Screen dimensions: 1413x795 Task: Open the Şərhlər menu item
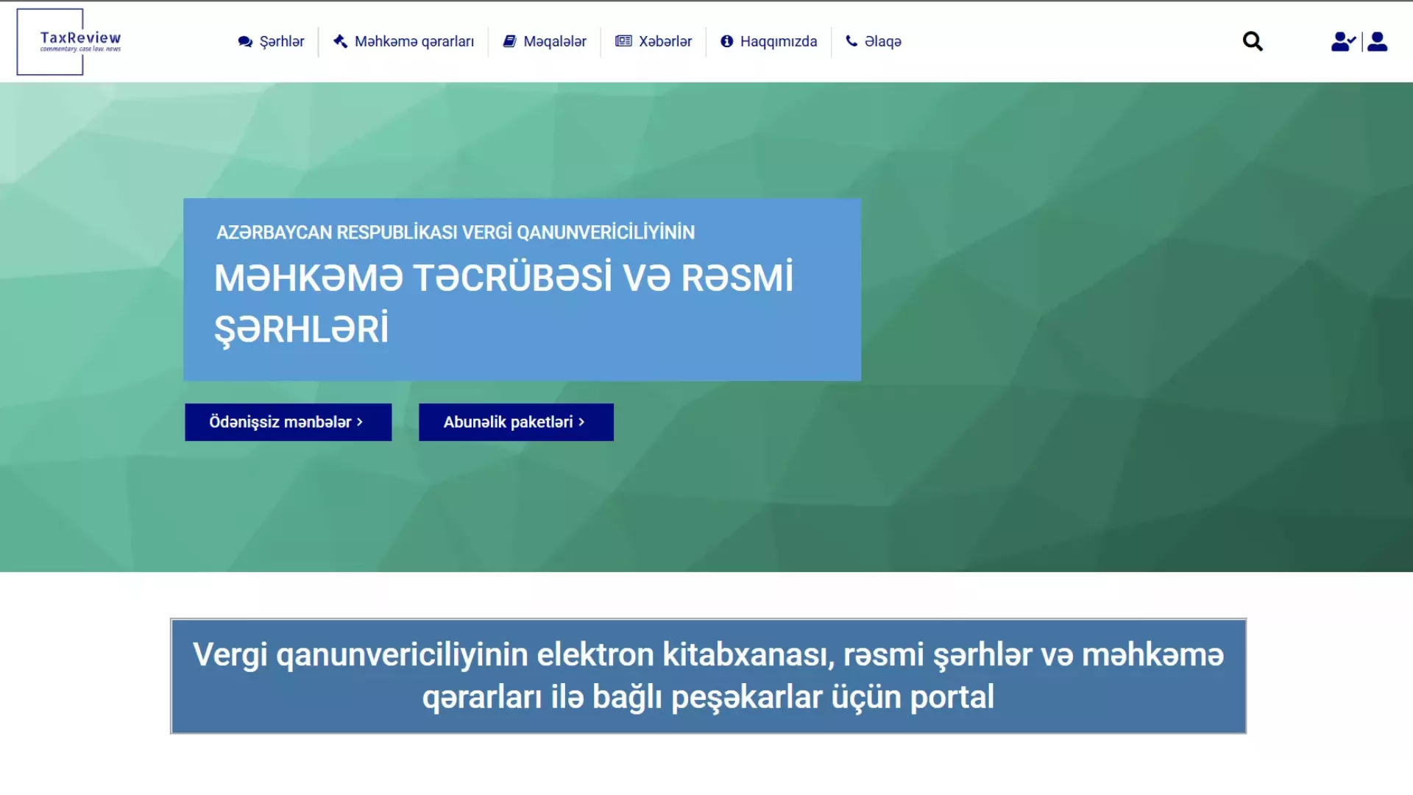click(x=282, y=42)
